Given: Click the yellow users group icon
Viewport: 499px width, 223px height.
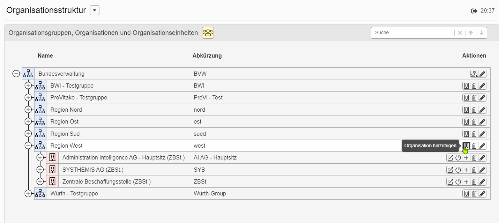Looking at the screenshot, I should [208, 33].
